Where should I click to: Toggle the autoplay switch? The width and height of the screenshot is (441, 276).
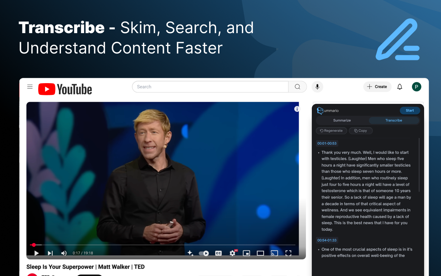[204, 253]
